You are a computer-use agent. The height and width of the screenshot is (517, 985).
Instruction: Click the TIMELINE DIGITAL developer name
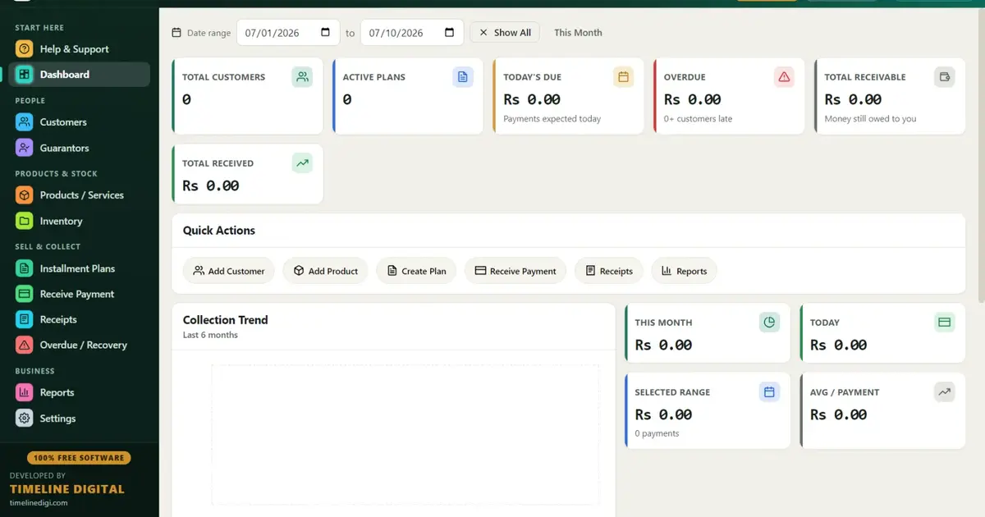[x=67, y=489]
